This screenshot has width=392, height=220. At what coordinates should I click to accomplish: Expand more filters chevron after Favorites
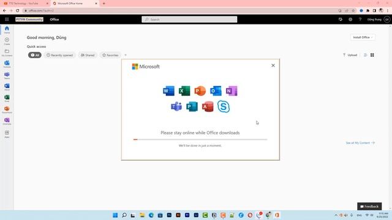point(126,55)
